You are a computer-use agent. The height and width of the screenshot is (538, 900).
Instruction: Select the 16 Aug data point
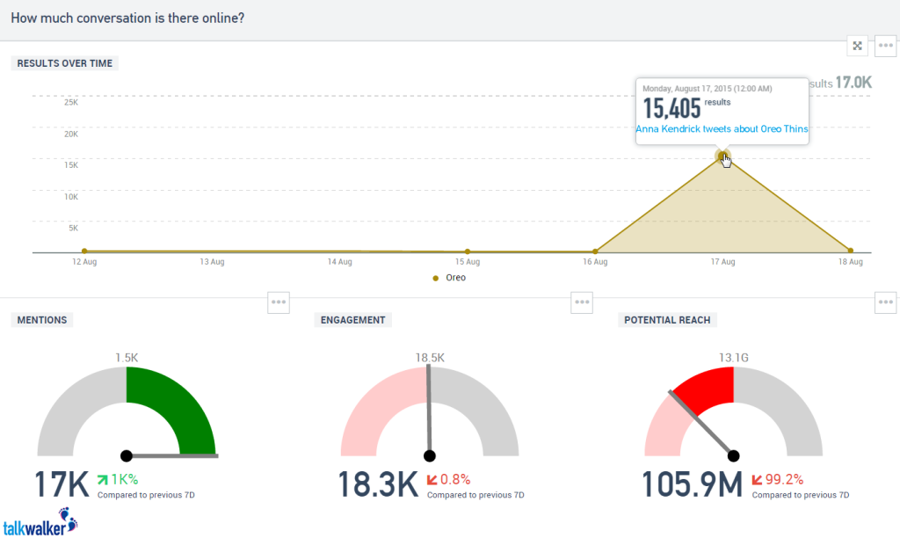(595, 251)
